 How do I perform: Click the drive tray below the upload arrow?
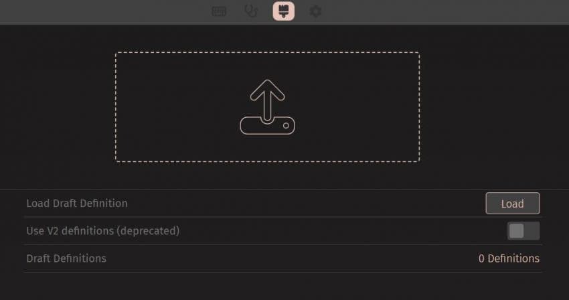click(x=268, y=126)
